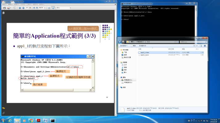Select app1_1.java file in the list
Viewport: 220px width, 123px height.
click(x=145, y=55)
